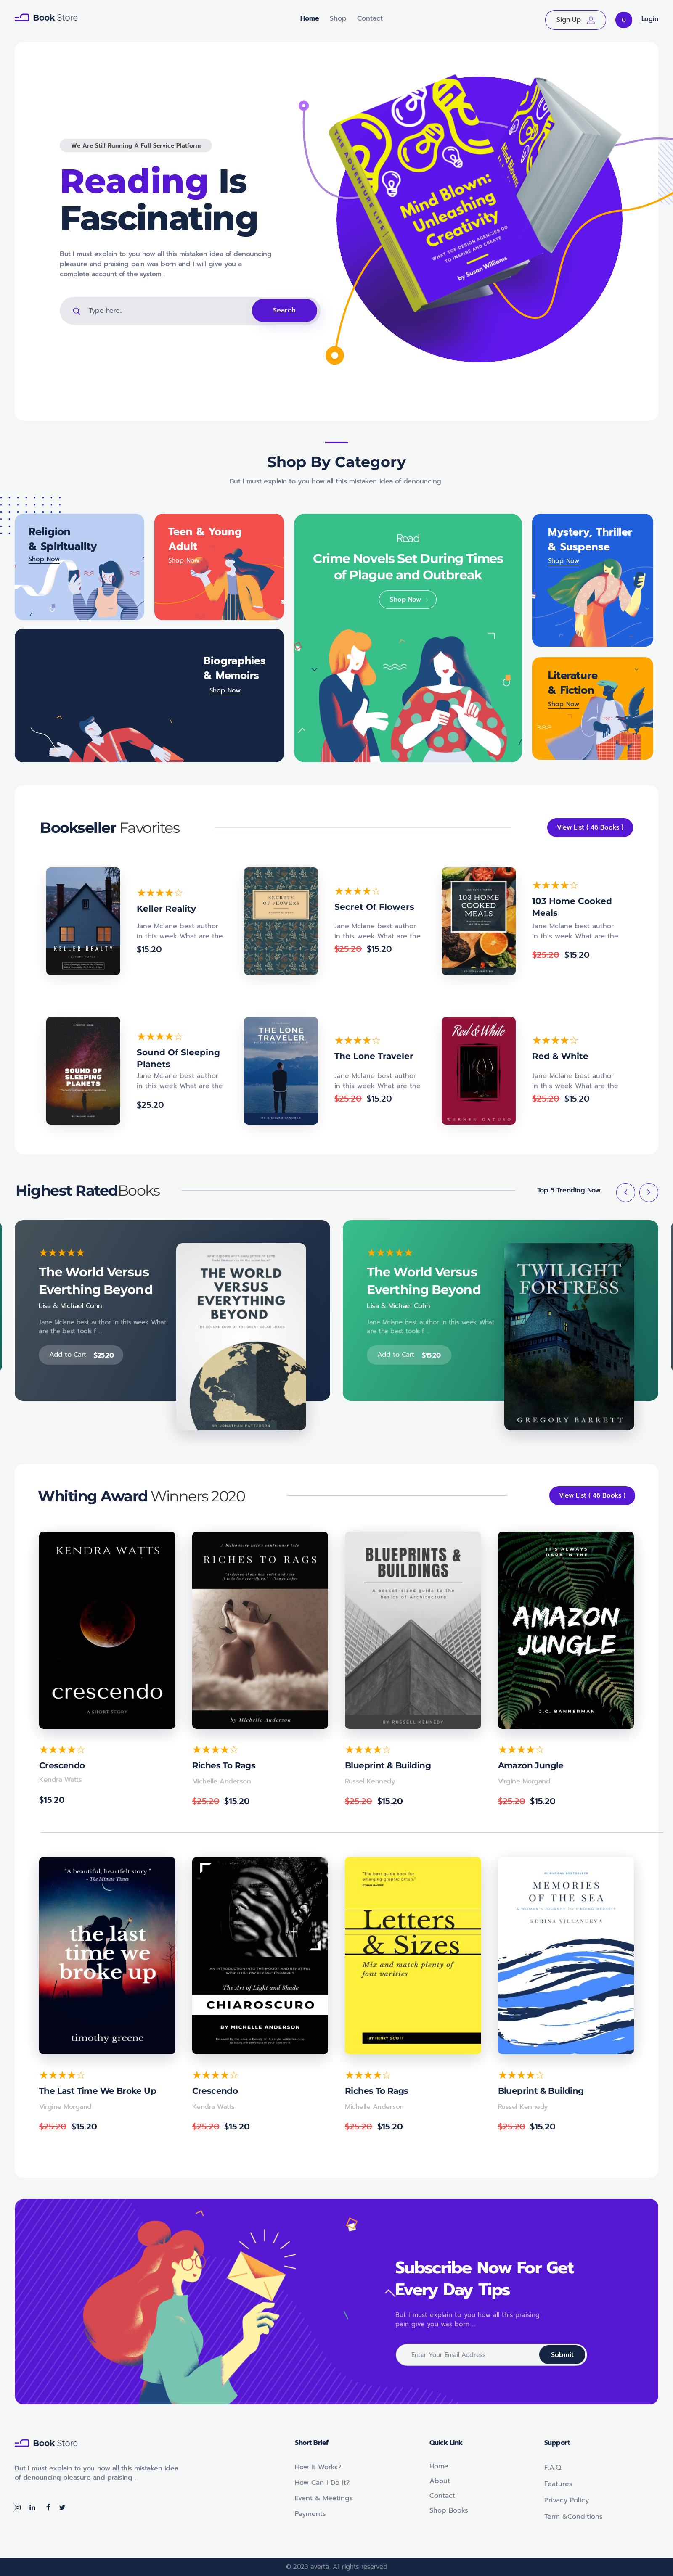Go to Shop in top navigation
Screen dimensions: 673x2576
[x=338, y=18]
